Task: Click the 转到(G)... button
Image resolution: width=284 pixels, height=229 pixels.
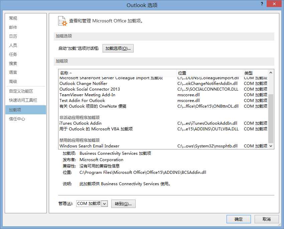Action: (123, 204)
